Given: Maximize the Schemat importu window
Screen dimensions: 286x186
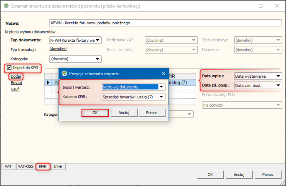Looking at the screenshot, I should (x=260, y=6).
